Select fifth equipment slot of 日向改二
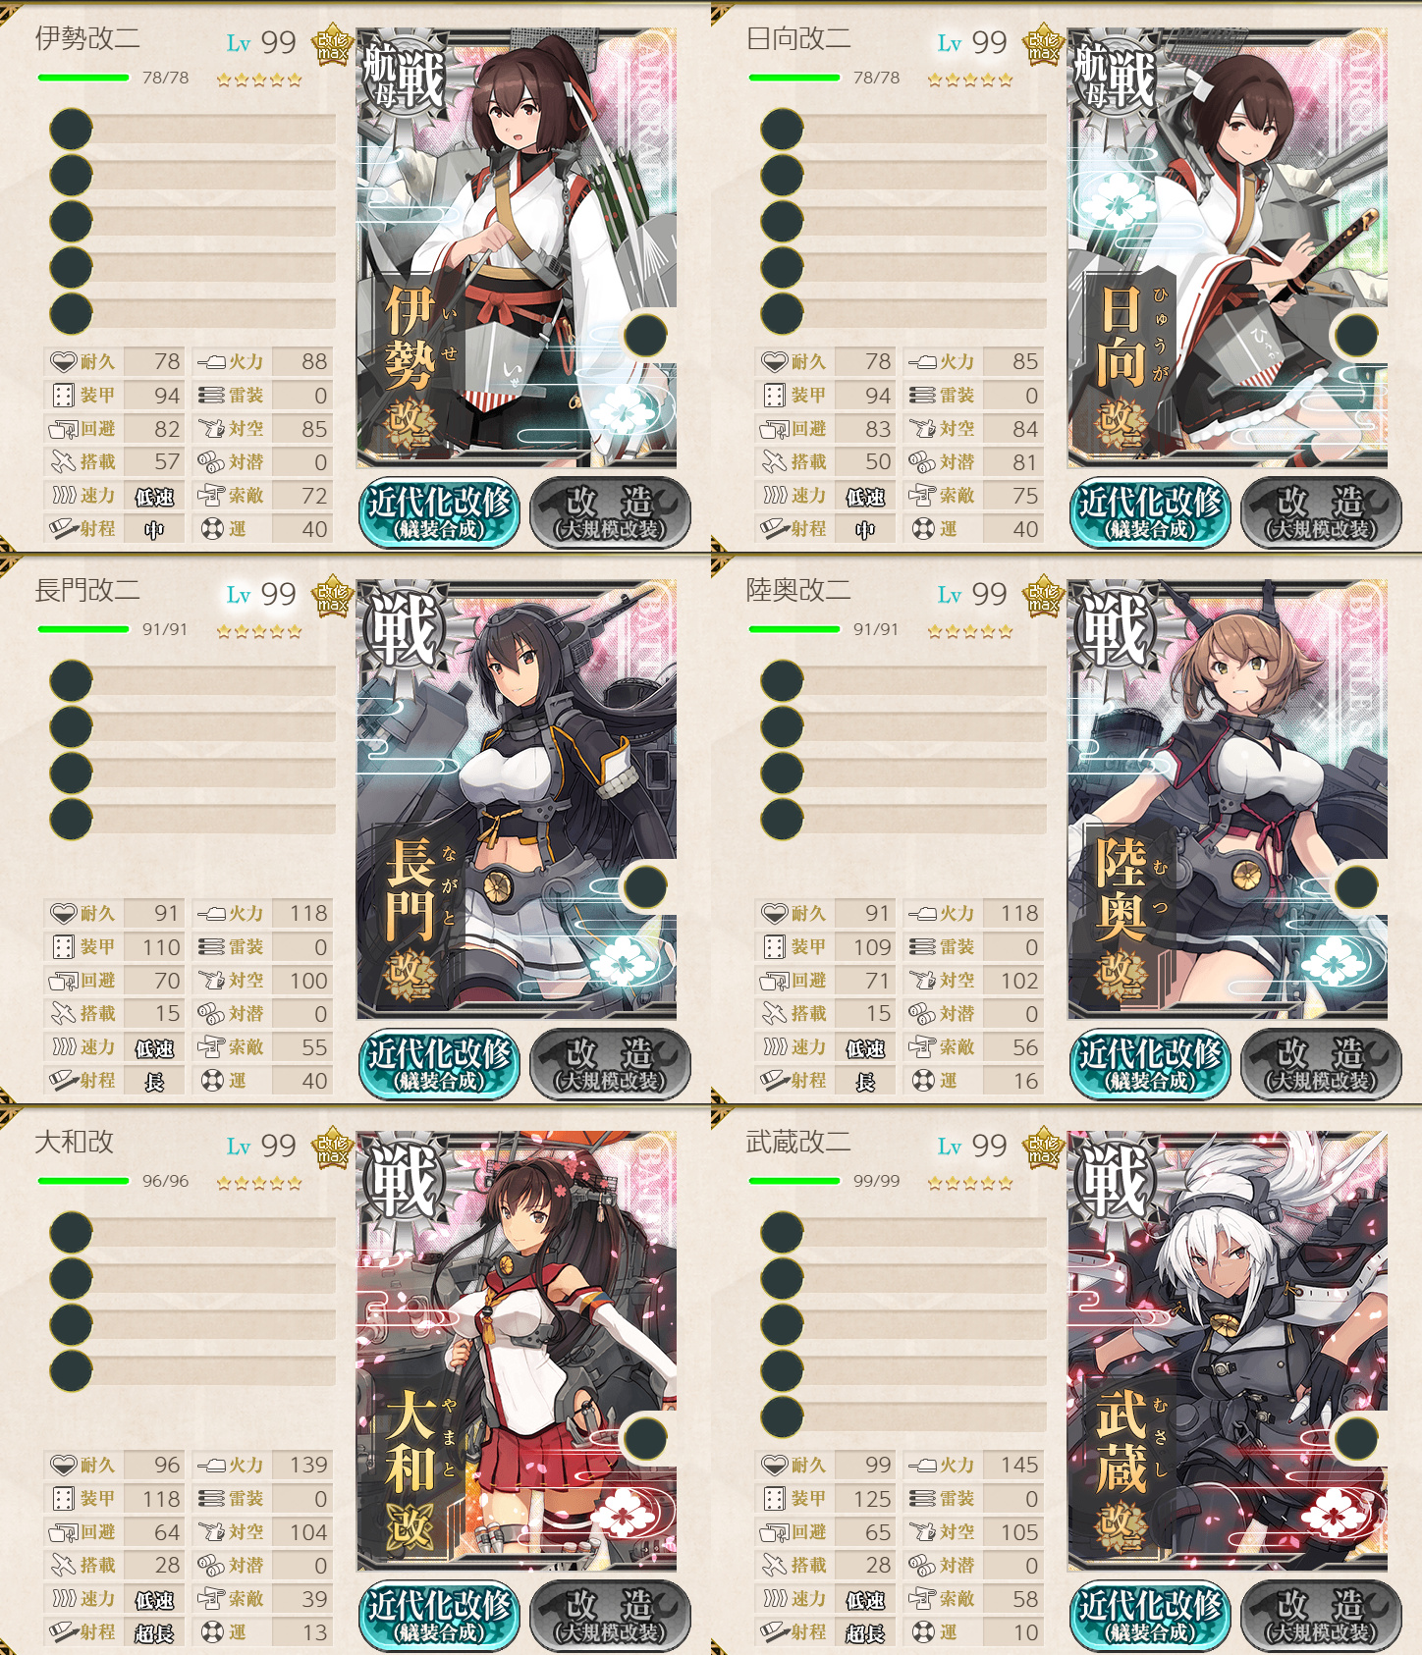This screenshot has height=1655, width=1422. [x=903, y=313]
